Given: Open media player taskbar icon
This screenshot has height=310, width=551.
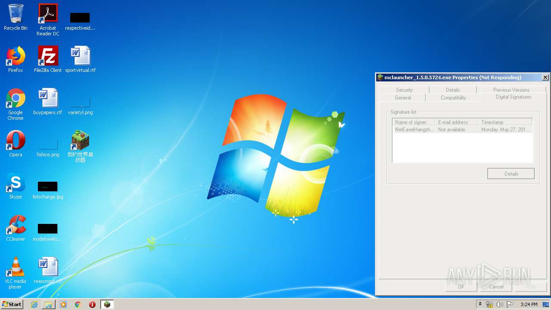Looking at the screenshot, I should pyautogui.click(x=63, y=304).
